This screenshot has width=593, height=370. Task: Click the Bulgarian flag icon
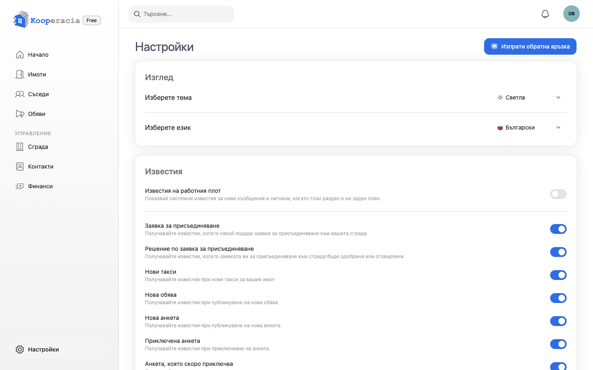500,127
